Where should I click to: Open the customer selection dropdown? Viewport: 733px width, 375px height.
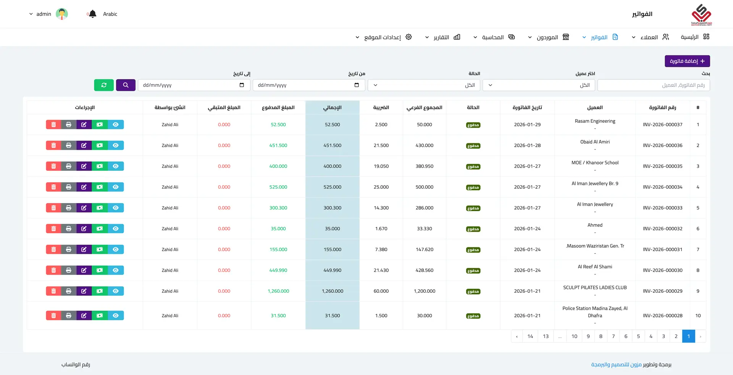click(539, 85)
